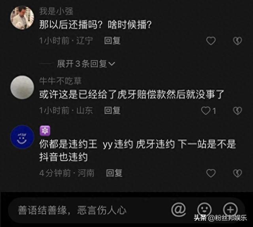Open the @ mention picker
Screen dimensions: 253x227
pyautogui.click(x=178, y=210)
